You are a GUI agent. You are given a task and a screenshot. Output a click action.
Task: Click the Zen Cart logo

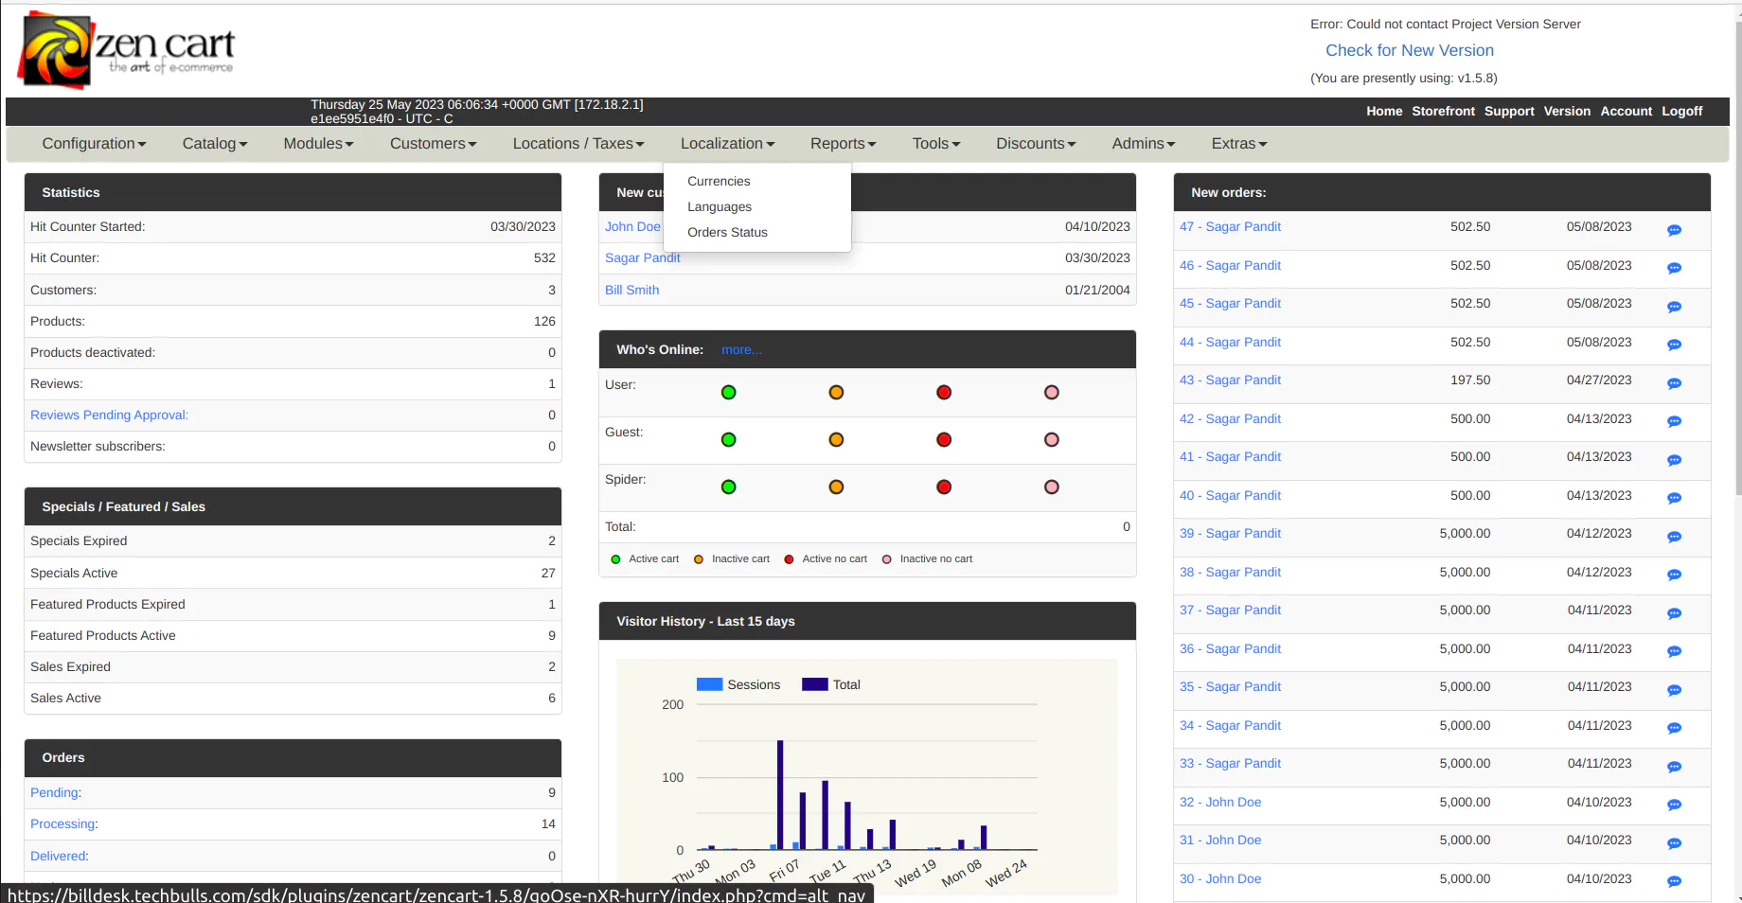127,50
